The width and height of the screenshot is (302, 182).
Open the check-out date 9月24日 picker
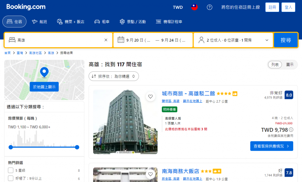click(173, 40)
